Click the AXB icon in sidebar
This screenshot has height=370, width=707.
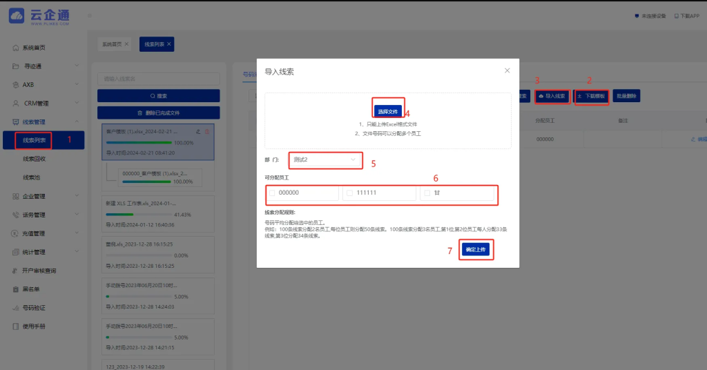tap(16, 85)
